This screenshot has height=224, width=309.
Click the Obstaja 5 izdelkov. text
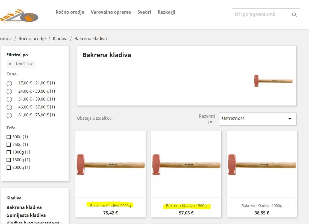pos(95,118)
